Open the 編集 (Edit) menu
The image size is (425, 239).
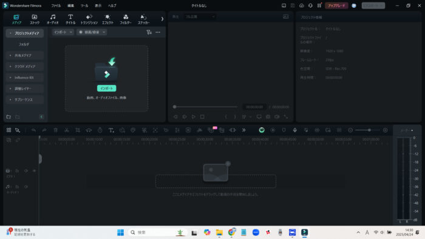71,5
